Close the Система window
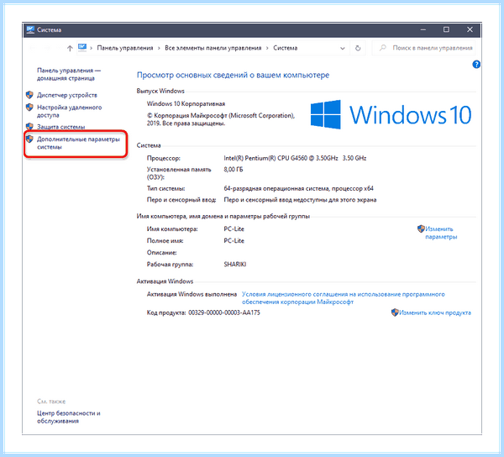The width and height of the screenshot is (504, 457). pyautogui.click(x=470, y=29)
